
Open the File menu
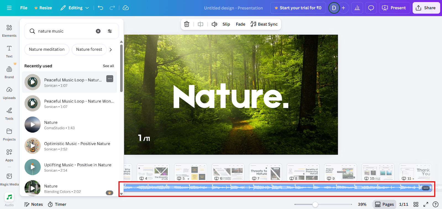(24, 8)
